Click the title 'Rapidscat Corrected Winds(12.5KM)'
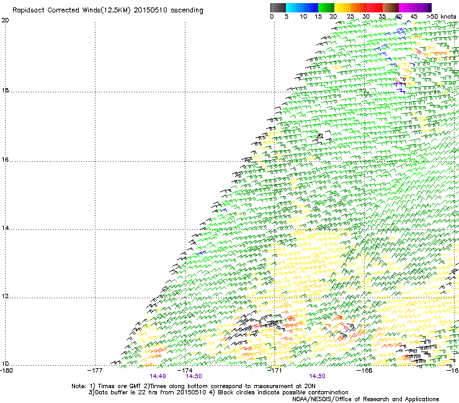 pos(71,11)
